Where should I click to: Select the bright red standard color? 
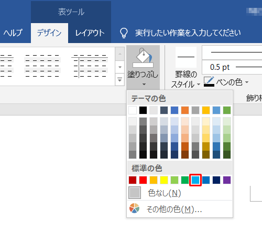tap(143, 180)
